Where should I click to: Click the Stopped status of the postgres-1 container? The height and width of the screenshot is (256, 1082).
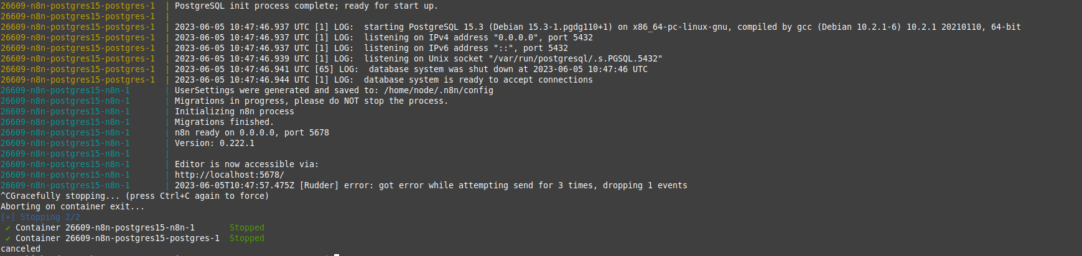point(246,239)
